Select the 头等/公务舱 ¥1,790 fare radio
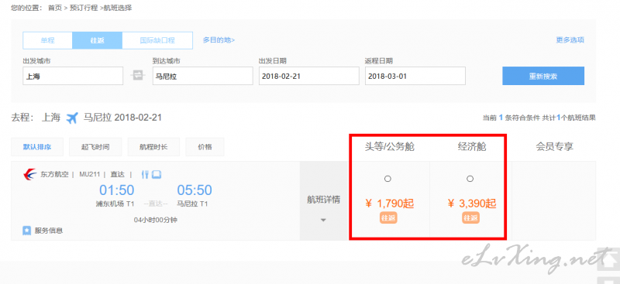This screenshot has height=284, width=620. coord(387,179)
